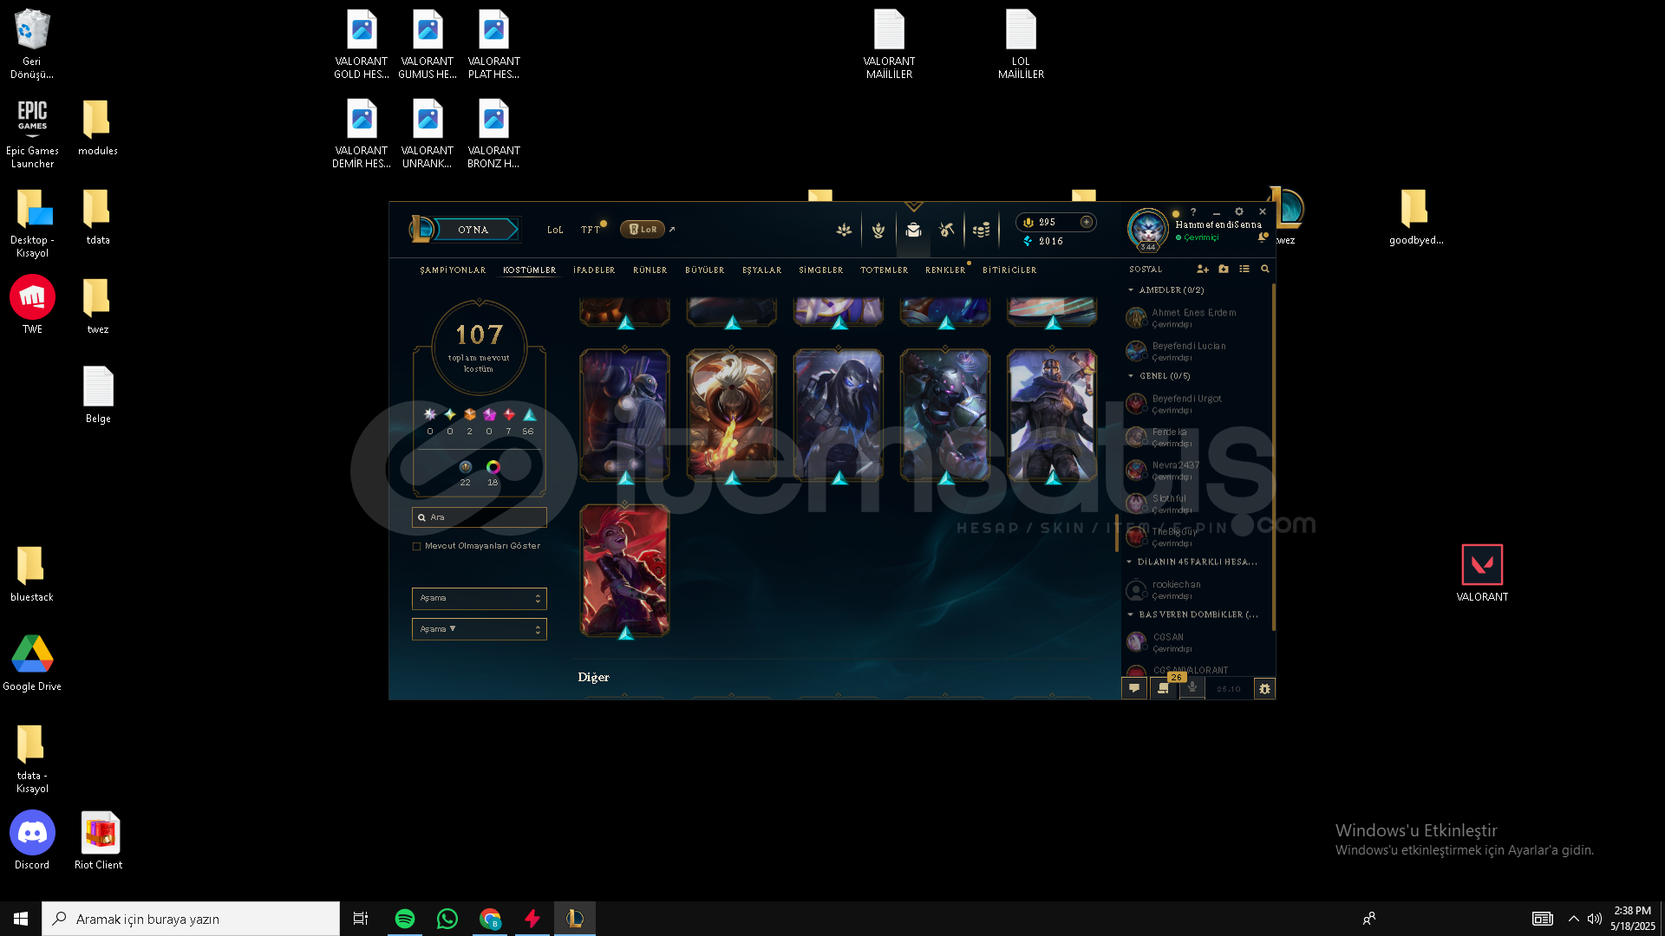The width and height of the screenshot is (1665, 936).
Task: Switch to BİTİRİCİLER tab
Action: pos(1009,270)
